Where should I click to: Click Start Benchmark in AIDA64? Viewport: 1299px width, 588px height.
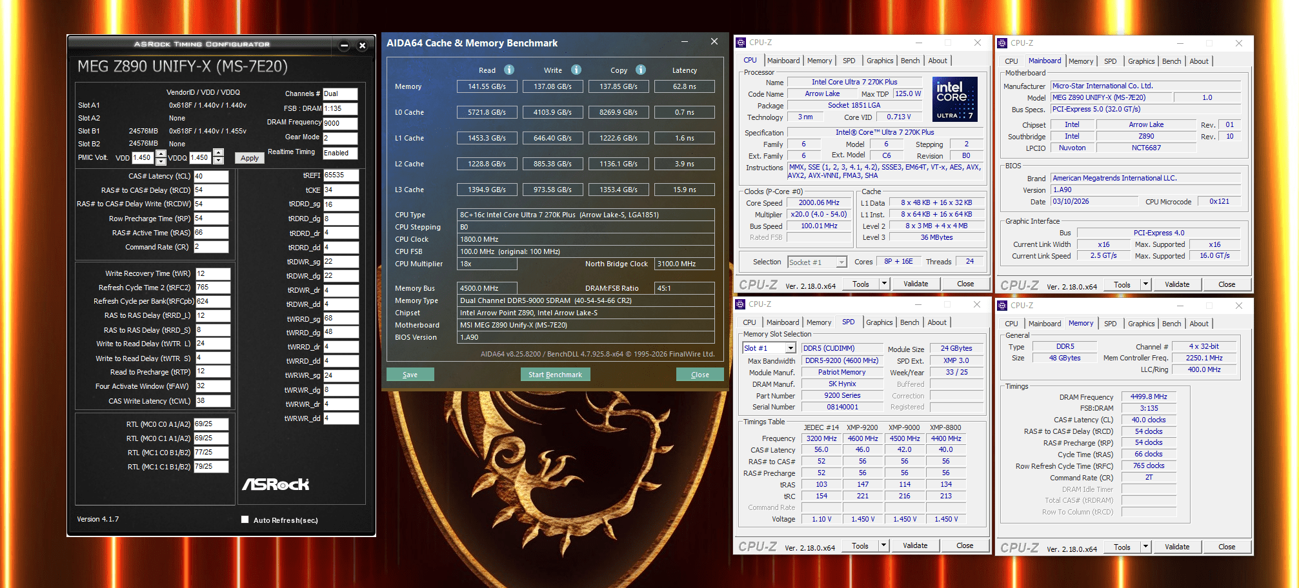555,375
